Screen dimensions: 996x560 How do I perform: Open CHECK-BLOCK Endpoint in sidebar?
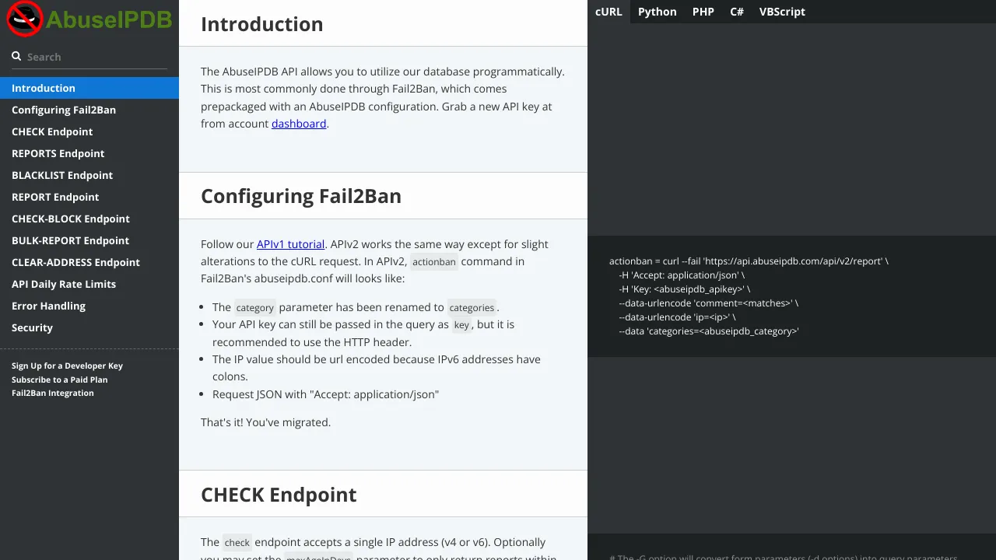click(x=89, y=219)
